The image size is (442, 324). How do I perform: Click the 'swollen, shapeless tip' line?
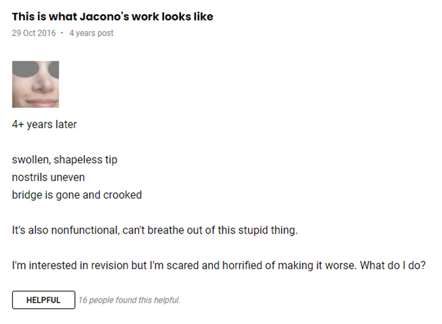pos(64,160)
